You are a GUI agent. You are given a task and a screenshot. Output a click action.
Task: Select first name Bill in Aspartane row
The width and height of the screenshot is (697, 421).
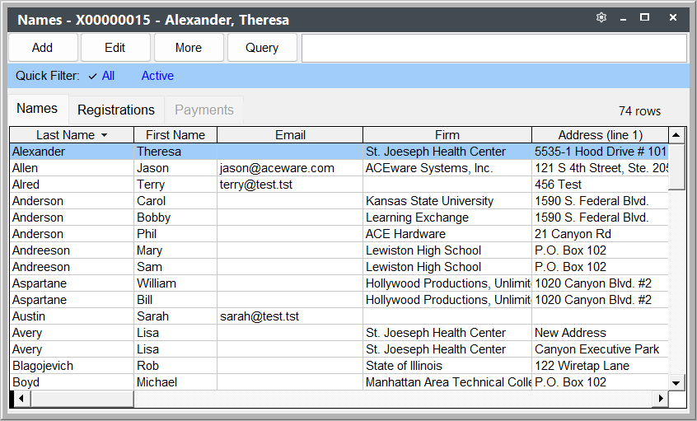click(175, 300)
